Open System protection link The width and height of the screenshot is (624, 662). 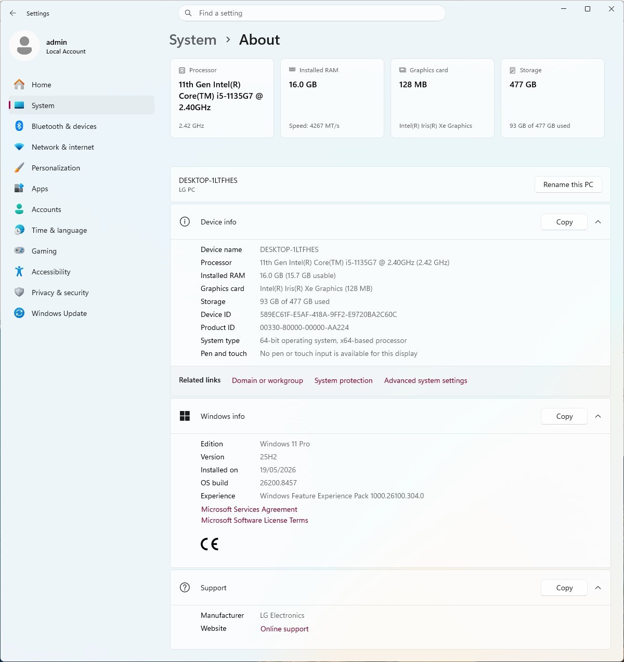[x=343, y=380]
